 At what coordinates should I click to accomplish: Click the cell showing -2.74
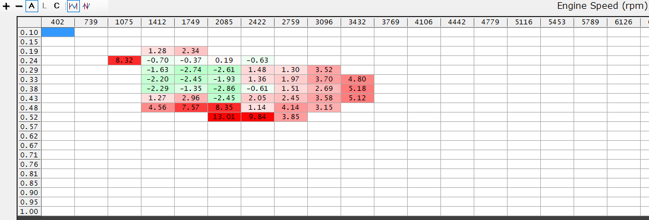tap(191, 70)
